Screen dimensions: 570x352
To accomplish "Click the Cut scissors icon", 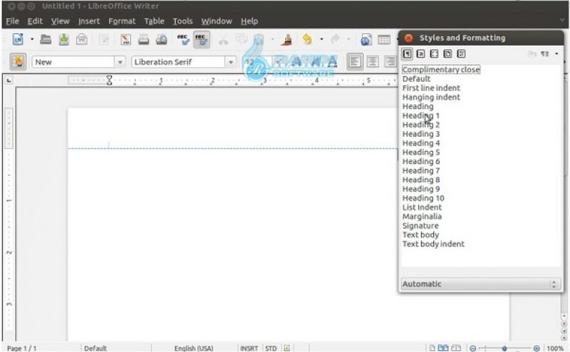I will point(223,39).
